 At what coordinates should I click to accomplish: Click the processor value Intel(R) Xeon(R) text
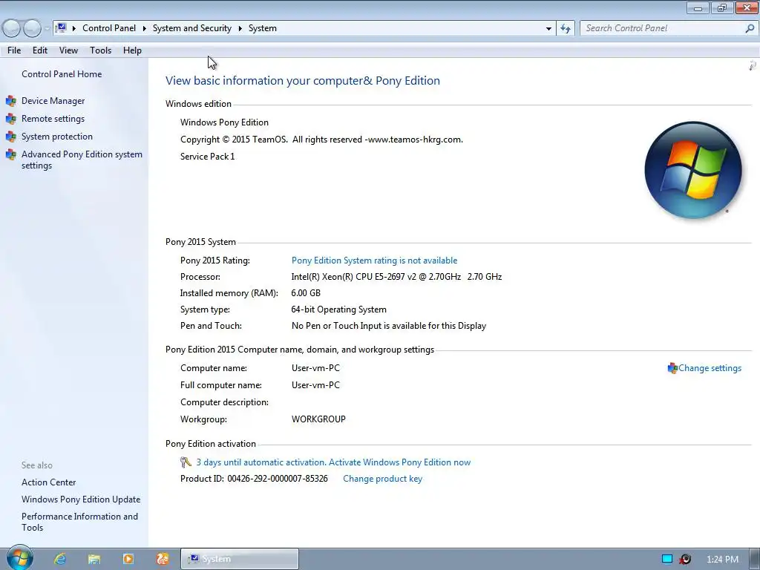tap(396, 277)
